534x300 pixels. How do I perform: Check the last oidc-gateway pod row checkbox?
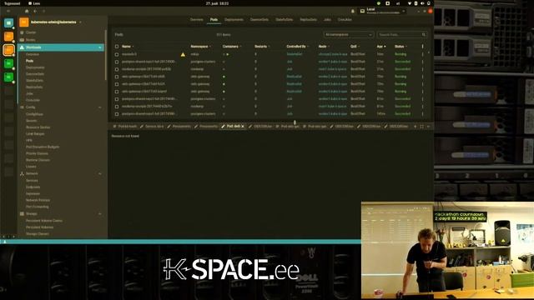click(117, 92)
